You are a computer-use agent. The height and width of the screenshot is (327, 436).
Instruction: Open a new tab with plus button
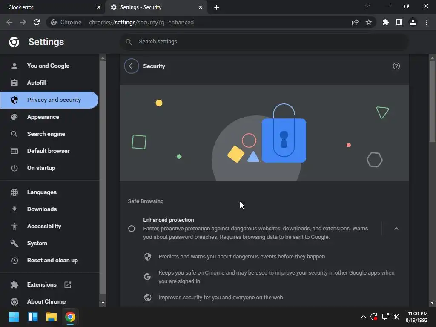217,7
